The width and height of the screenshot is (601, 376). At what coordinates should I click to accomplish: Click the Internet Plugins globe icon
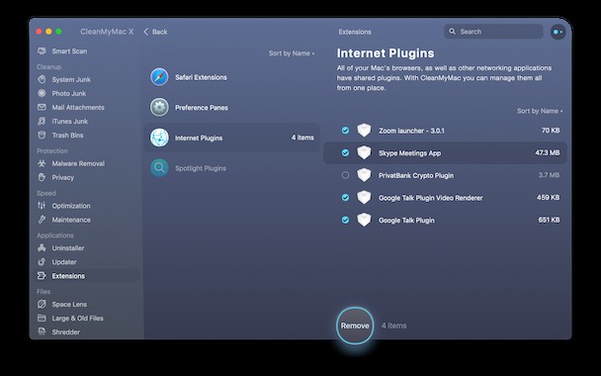point(159,138)
